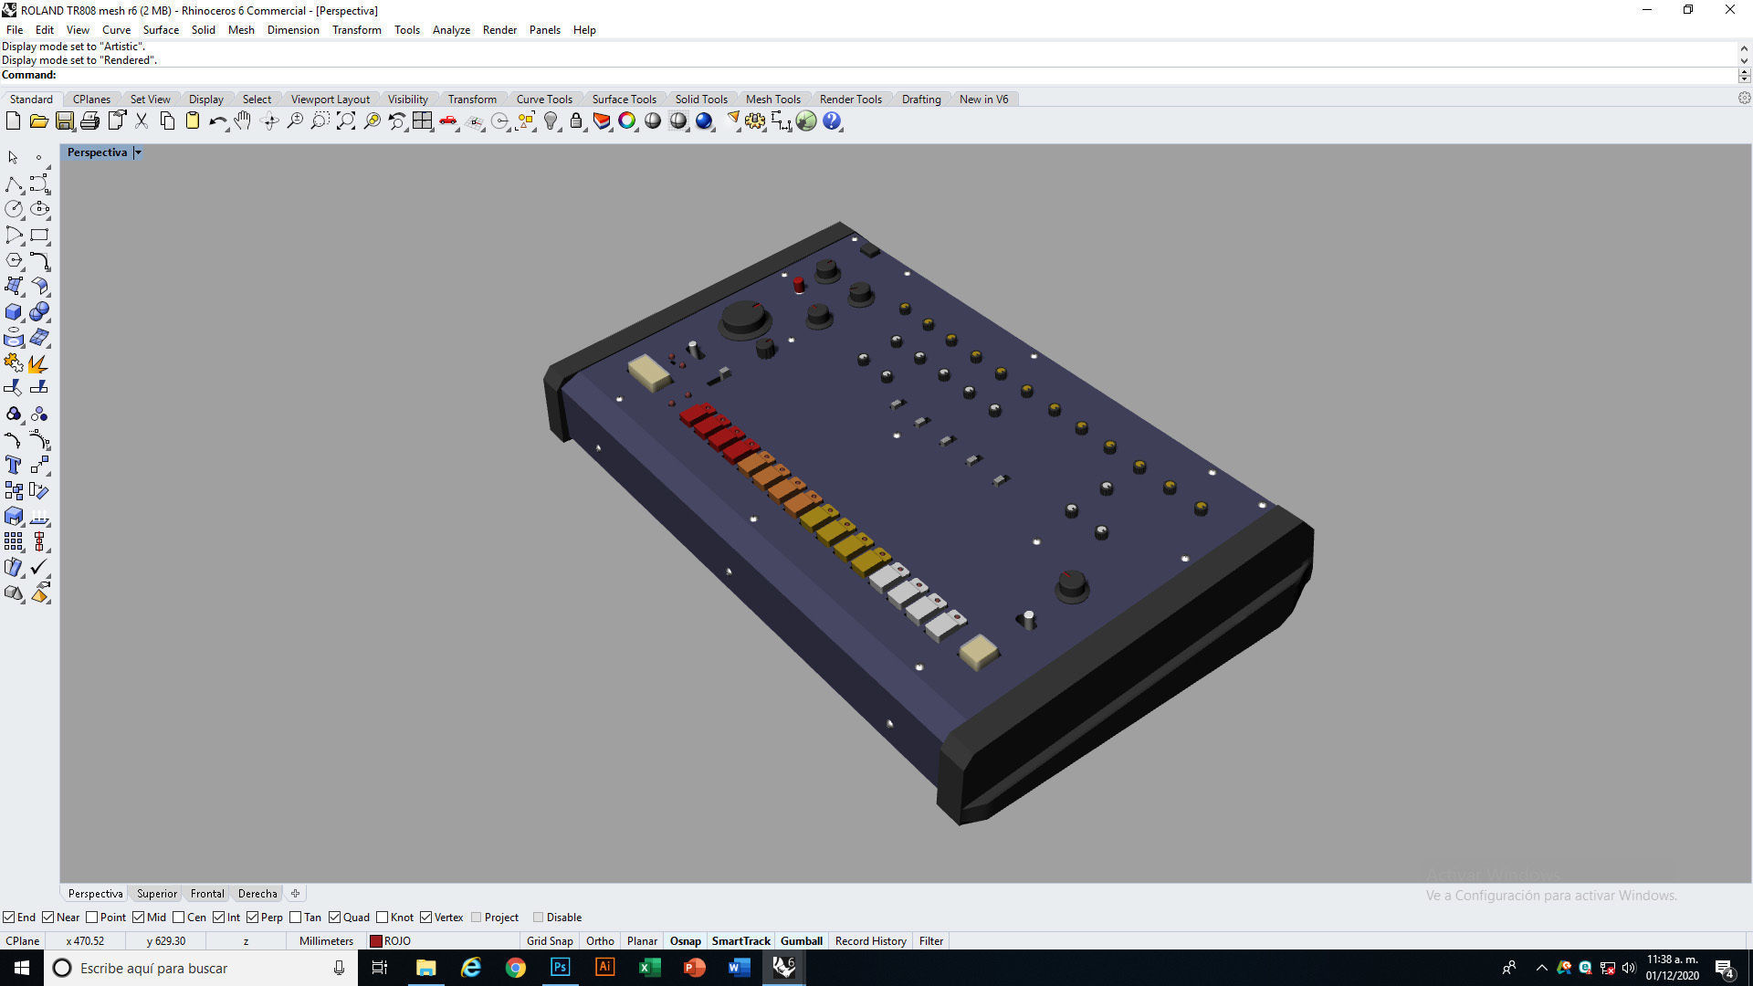Image resolution: width=1753 pixels, height=986 pixels.
Task: Click the Millimeters units field
Action: [326, 940]
